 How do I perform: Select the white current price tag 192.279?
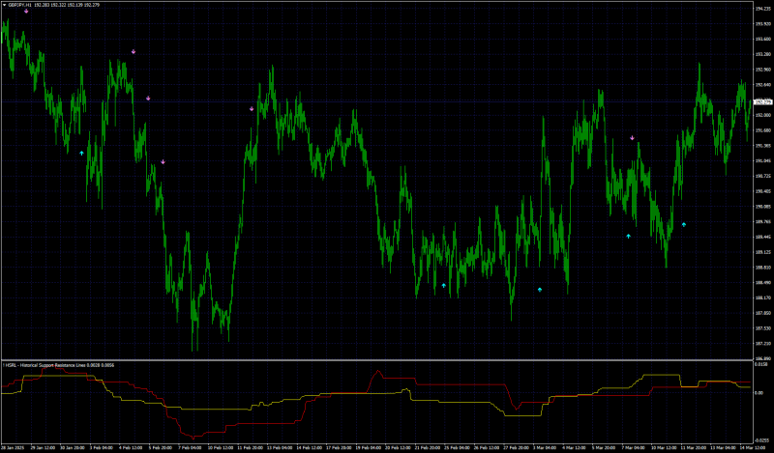[x=763, y=102]
